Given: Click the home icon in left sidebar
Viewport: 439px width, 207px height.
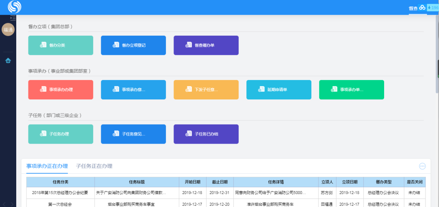Looking at the screenshot, I should [8, 61].
